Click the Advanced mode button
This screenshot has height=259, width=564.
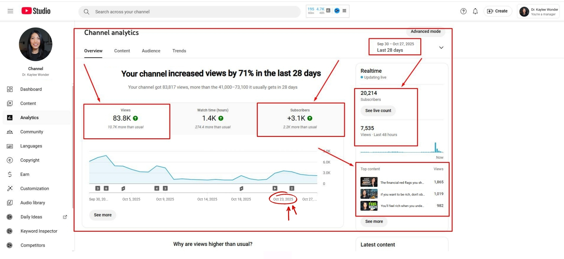coord(425,31)
